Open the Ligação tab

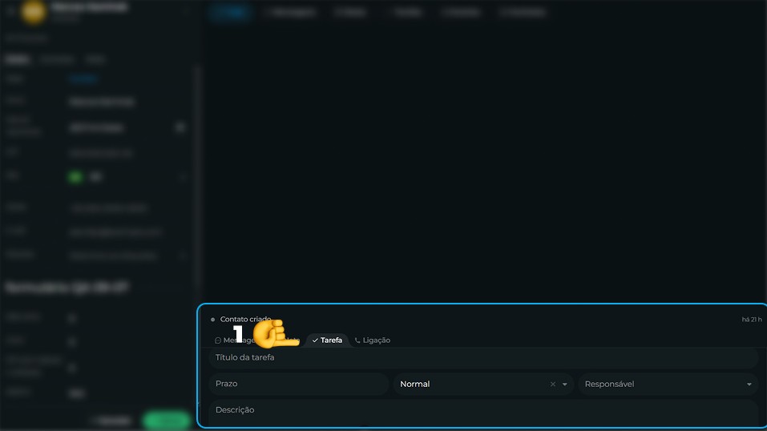click(x=372, y=340)
